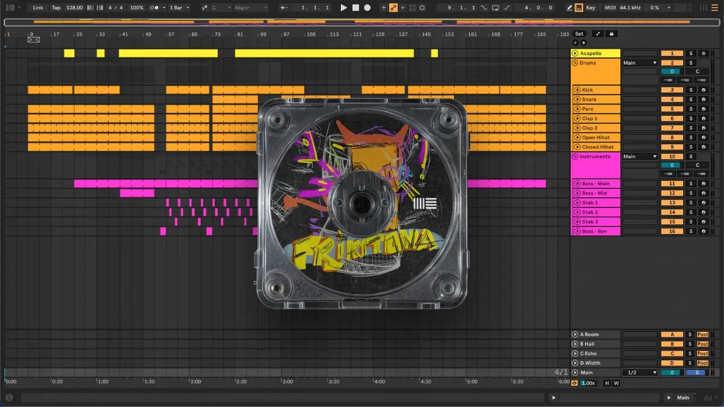Viewport: 724px width, 407px height.
Task: Open the Key map mode
Action: coord(591,8)
